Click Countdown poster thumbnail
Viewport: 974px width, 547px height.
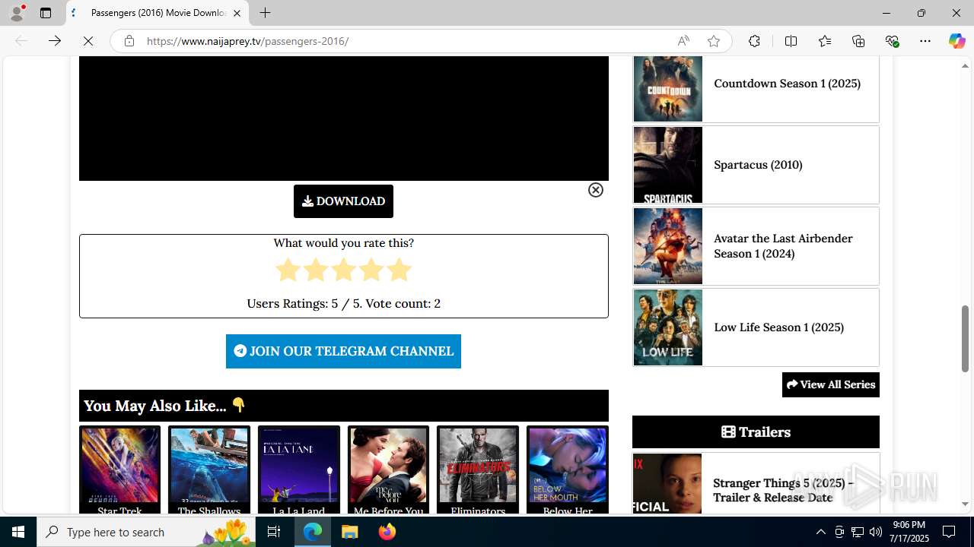668,88
